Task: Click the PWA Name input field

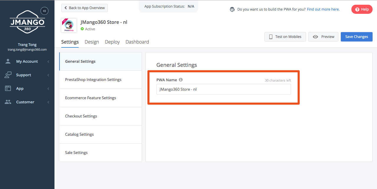Action: pos(224,89)
